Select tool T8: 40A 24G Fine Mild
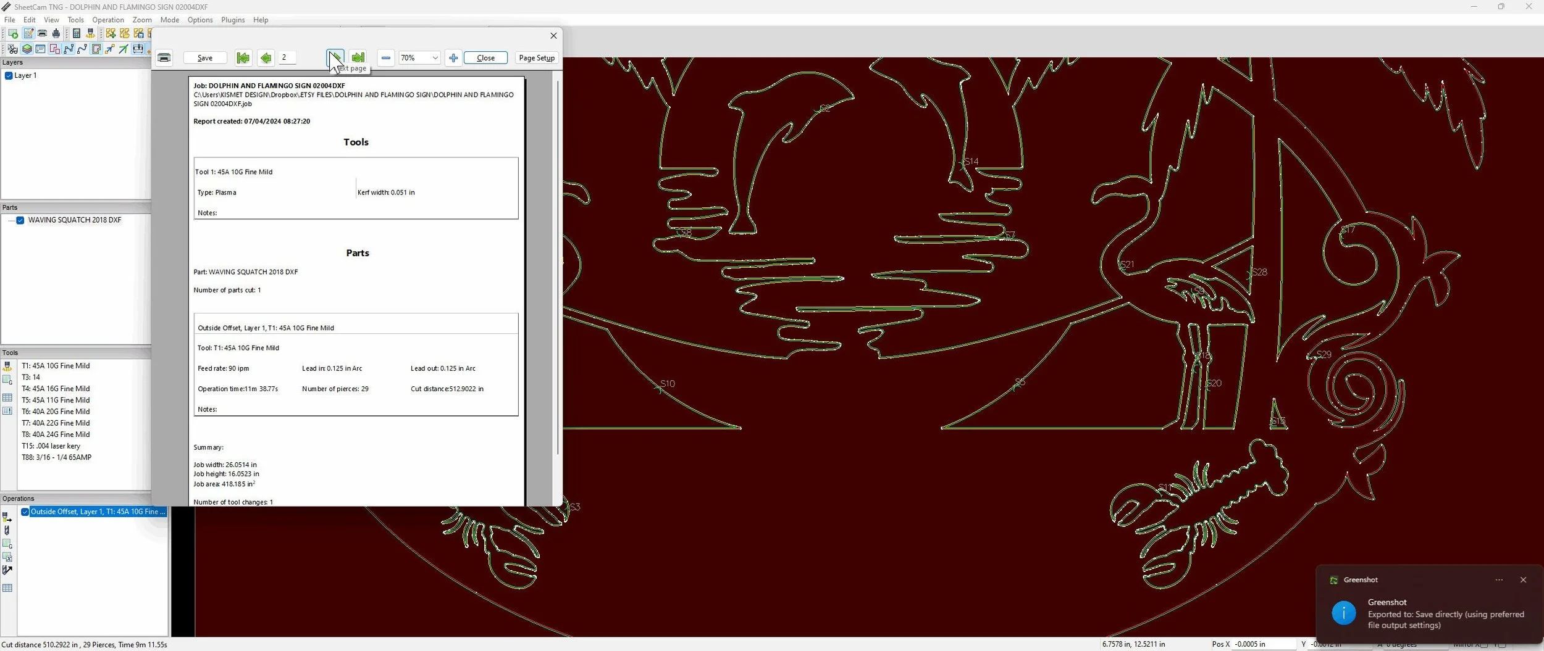1544x651 pixels. coord(56,434)
